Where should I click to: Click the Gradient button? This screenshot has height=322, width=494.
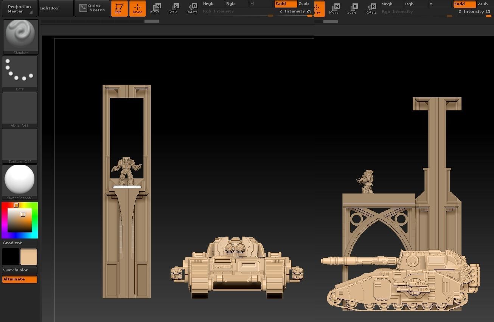[20, 243]
